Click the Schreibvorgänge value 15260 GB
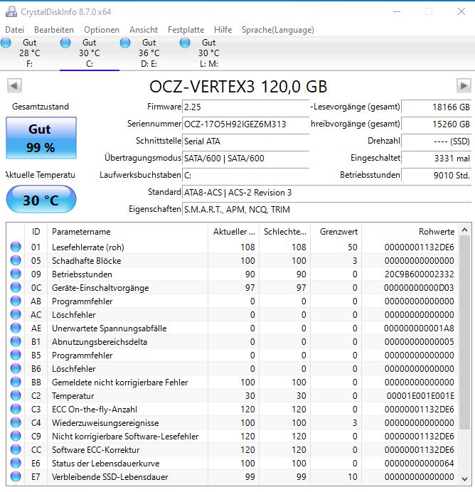The image size is (475, 492). click(436, 124)
